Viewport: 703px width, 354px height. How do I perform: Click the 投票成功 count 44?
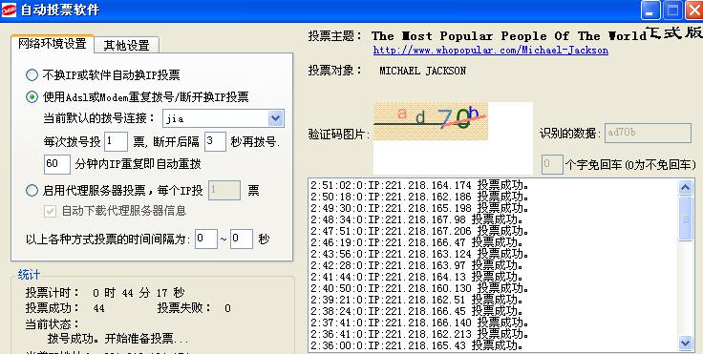98,308
